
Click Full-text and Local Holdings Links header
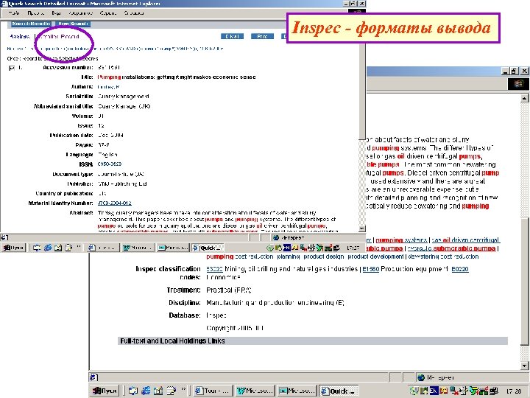[x=172, y=341]
